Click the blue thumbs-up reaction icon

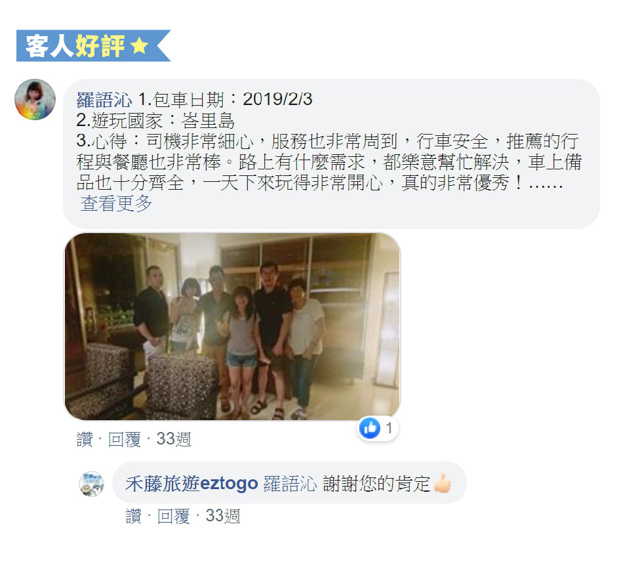[x=370, y=428]
